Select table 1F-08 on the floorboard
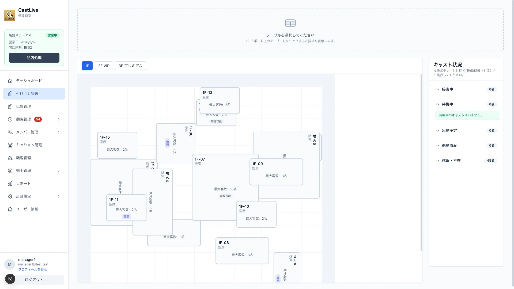 point(242,251)
